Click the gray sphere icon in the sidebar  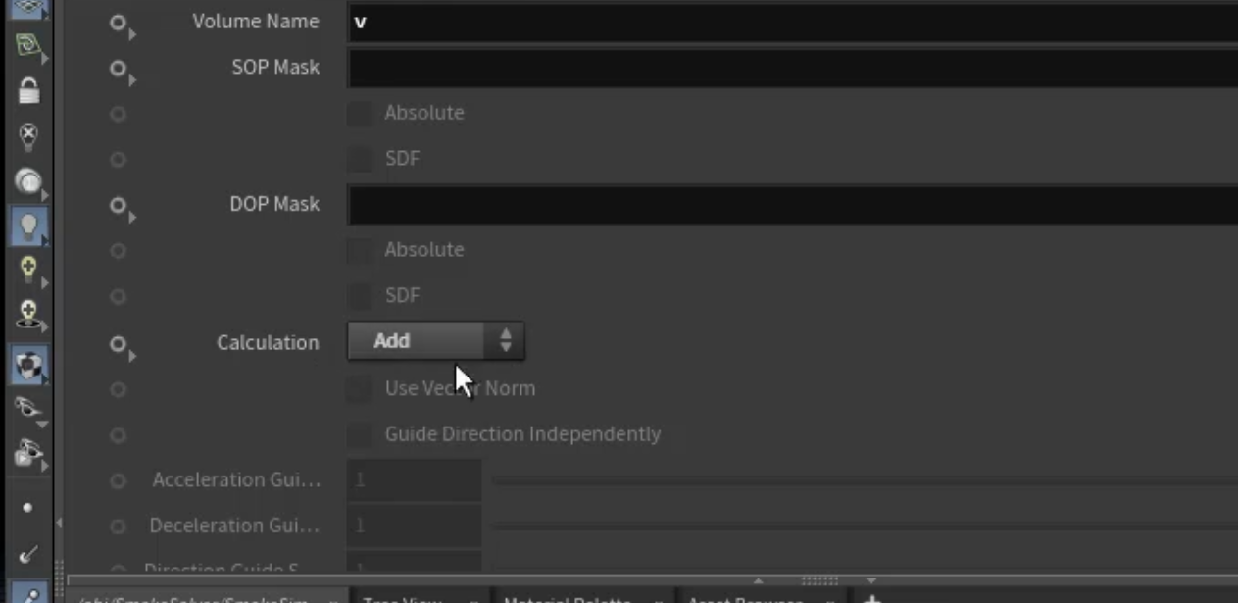[28, 180]
